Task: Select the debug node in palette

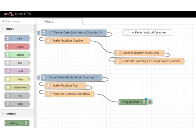Action: click(x=17, y=123)
